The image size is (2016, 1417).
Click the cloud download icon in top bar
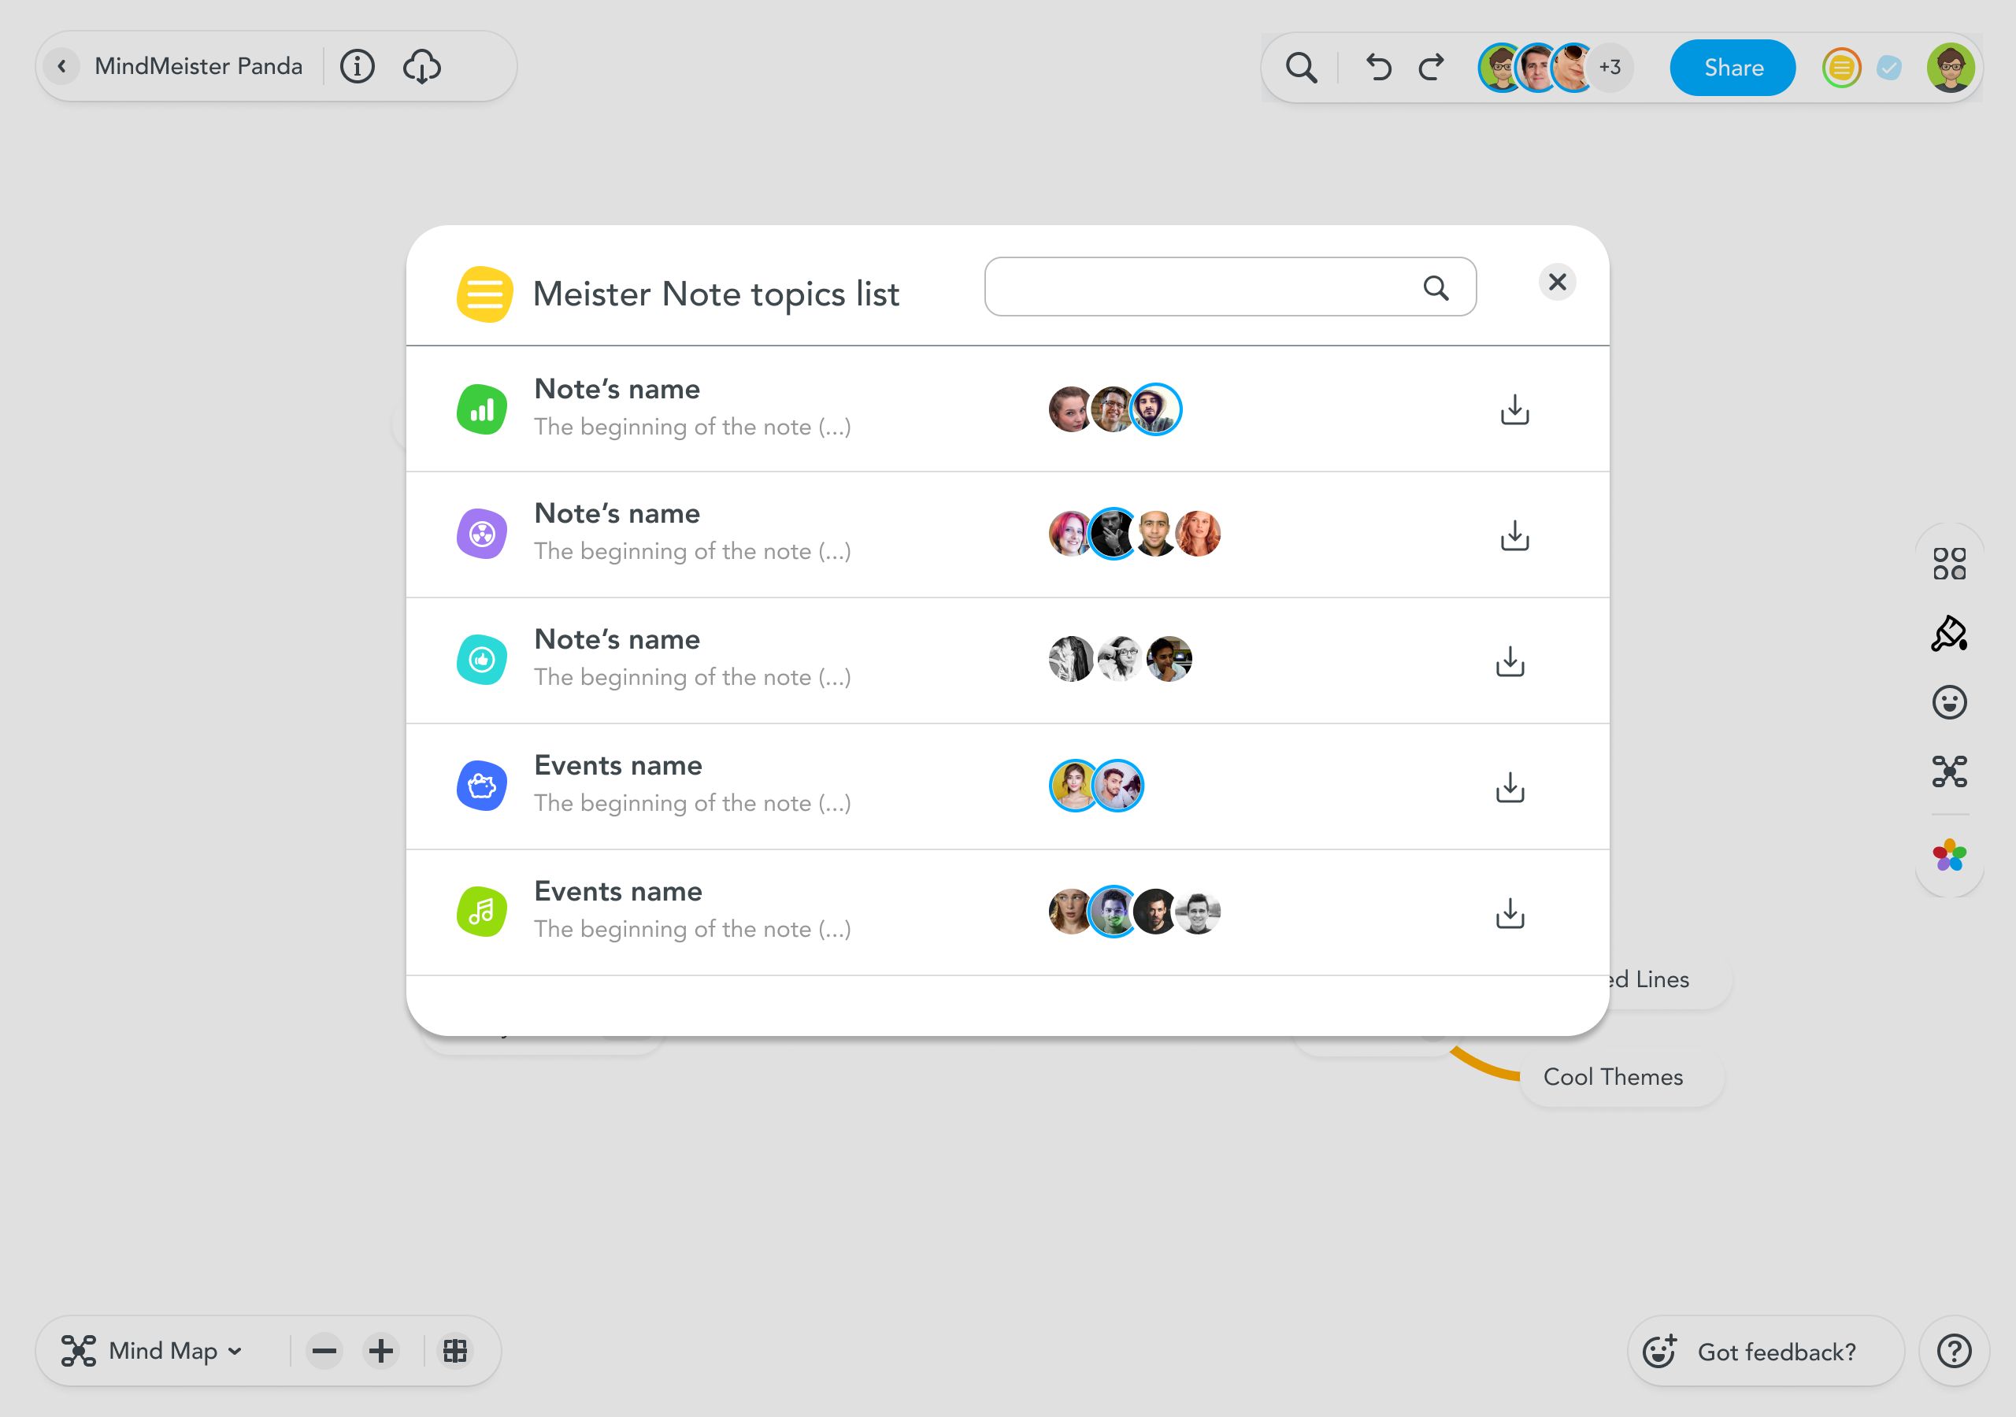(x=421, y=67)
